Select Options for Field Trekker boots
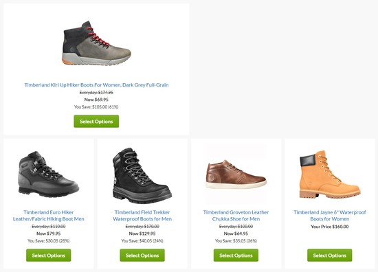 142,256
